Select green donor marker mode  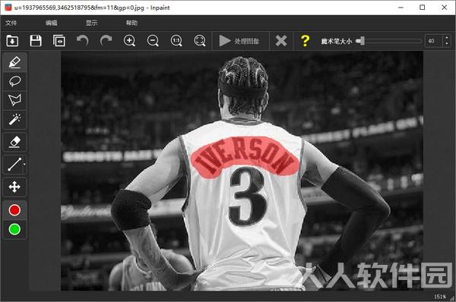15,229
